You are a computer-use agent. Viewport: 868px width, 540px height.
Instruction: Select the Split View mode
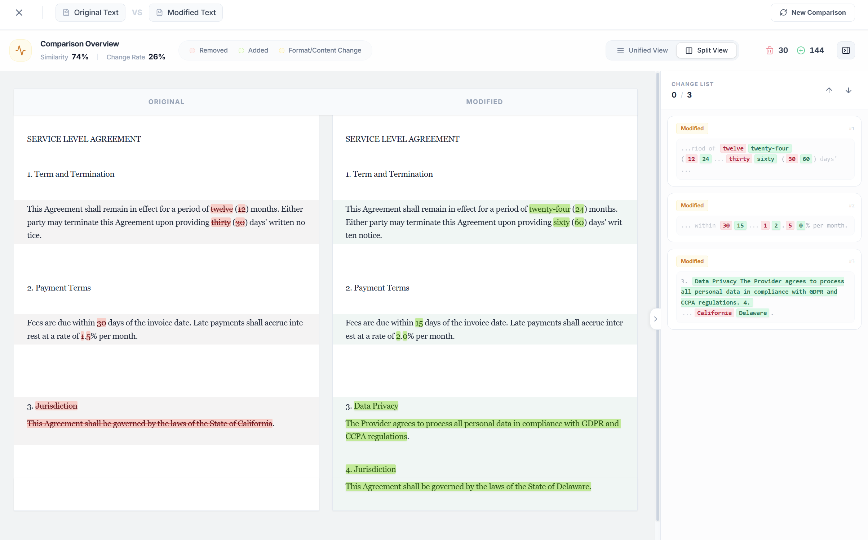pyautogui.click(x=706, y=50)
